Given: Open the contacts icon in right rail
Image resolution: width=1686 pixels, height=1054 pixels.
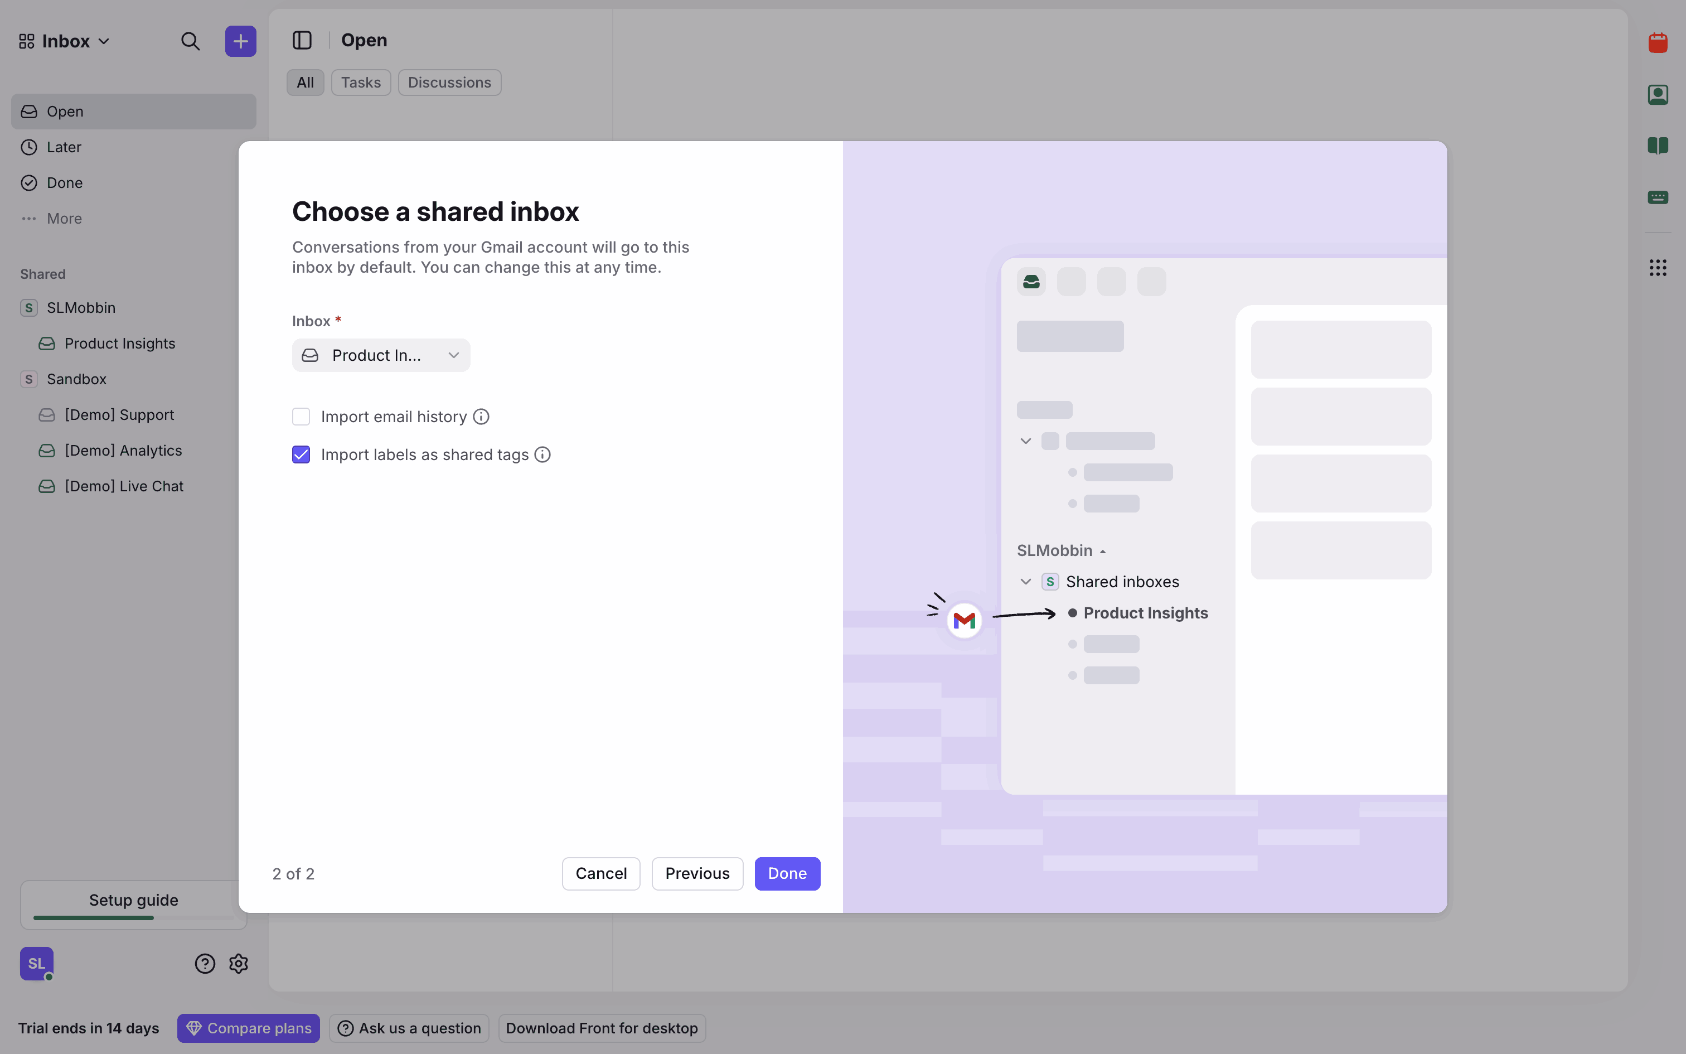Looking at the screenshot, I should 1658,95.
